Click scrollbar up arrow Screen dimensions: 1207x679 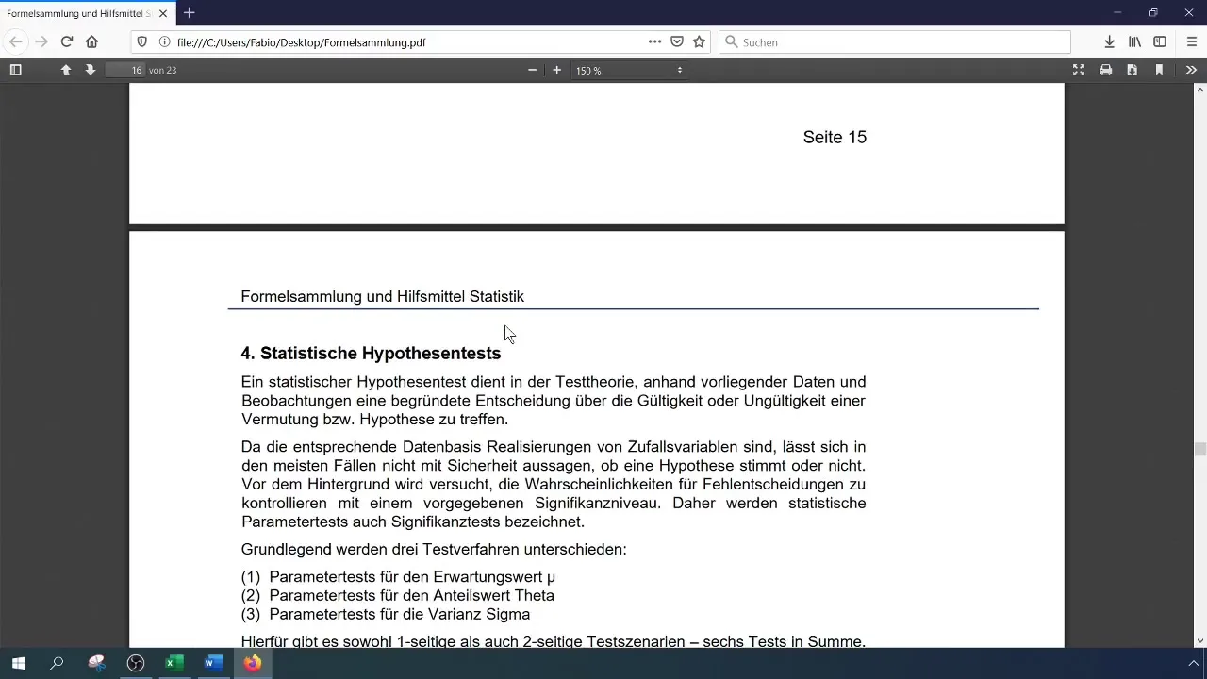point(1199,90)
